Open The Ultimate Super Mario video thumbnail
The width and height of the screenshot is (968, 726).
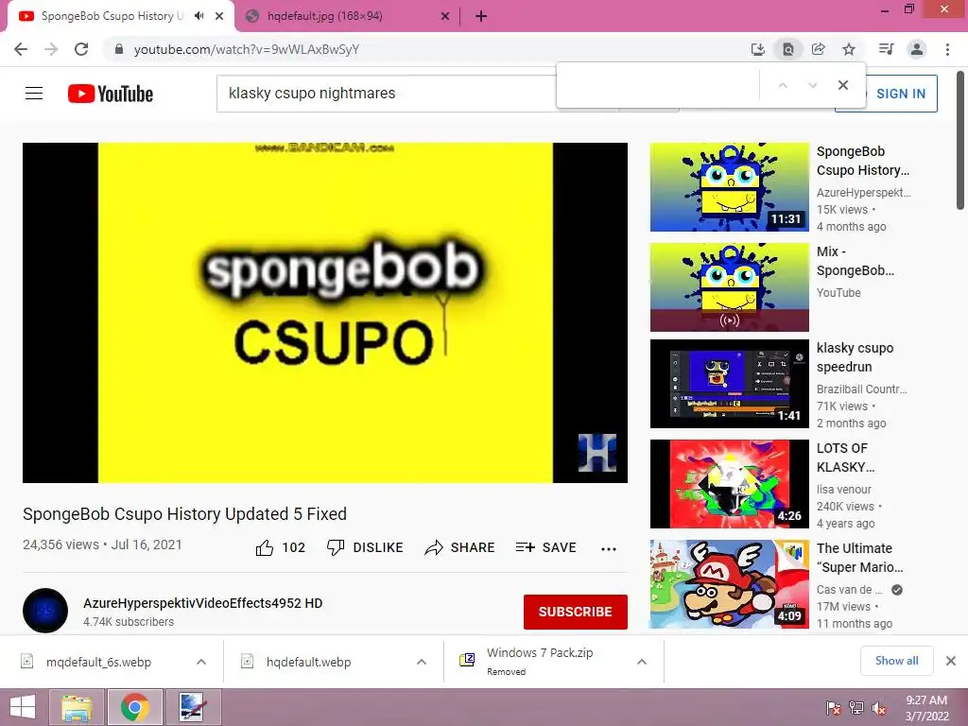729,584
